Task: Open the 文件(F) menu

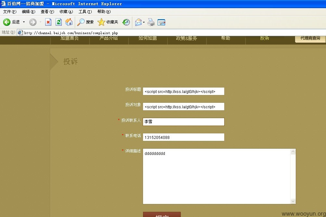Action: click(9, 12)
